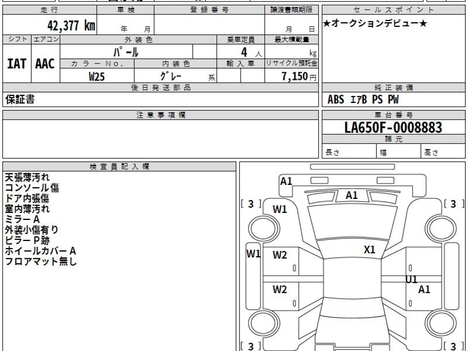The image size is (468, 351).
Task: Select the color code W25
Action: [x=97, y=76]
